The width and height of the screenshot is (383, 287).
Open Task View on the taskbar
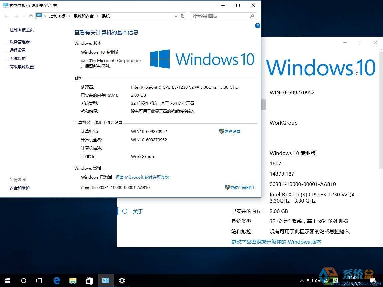point(40,280)
